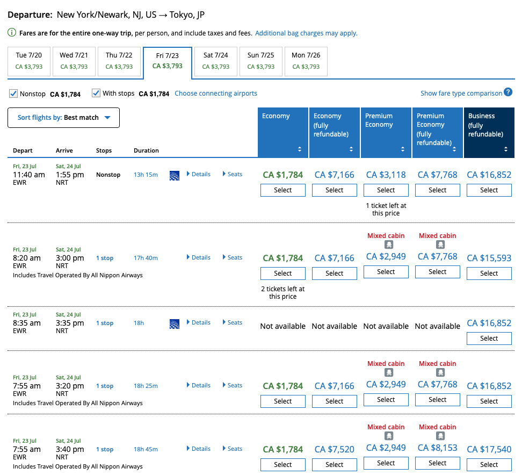Open Choose connecting airports link
Image resolution: width=522 pixels, height=475 pixels.
(216, 93)
